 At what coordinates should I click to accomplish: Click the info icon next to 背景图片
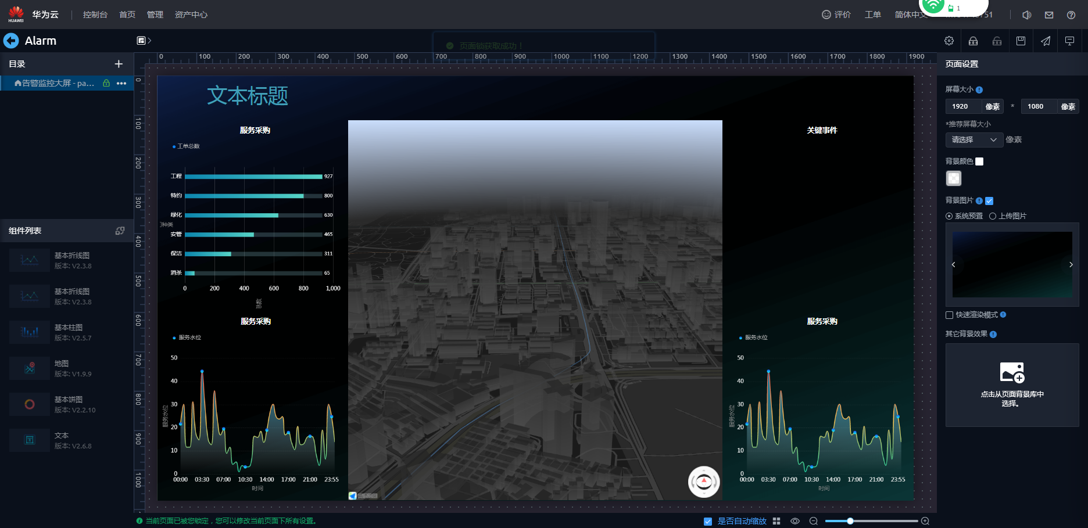[x=979, y=201]
